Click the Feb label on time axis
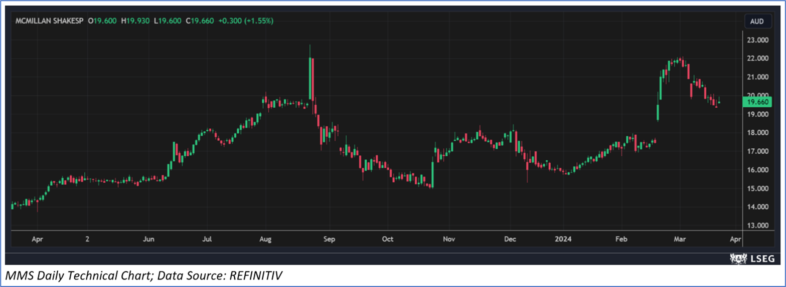This screenshot has height=287, width=786. (x=621, y=239)
